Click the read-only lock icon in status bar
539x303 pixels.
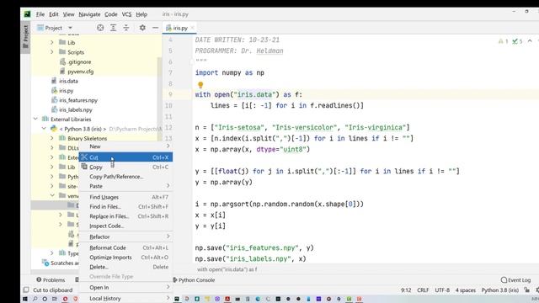(527, 290)
